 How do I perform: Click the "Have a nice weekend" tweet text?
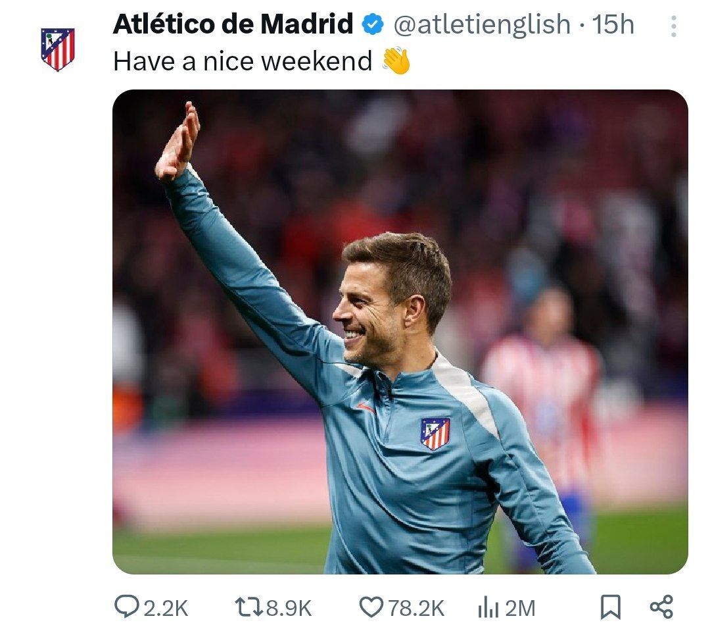click(243, 61)
